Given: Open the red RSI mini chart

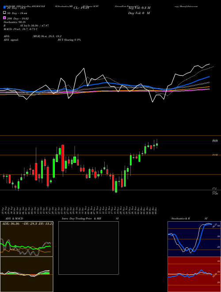Looking at the screenshot, I should point(194,274).
